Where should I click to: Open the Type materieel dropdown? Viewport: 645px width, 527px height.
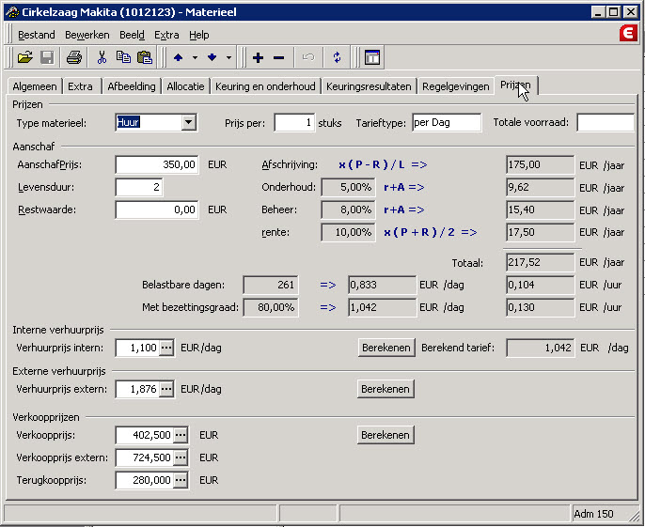[188, 122]
